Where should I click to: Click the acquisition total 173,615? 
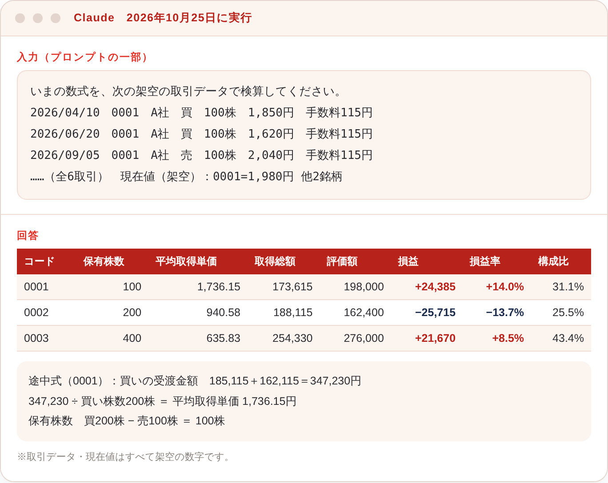click(292, 287)
